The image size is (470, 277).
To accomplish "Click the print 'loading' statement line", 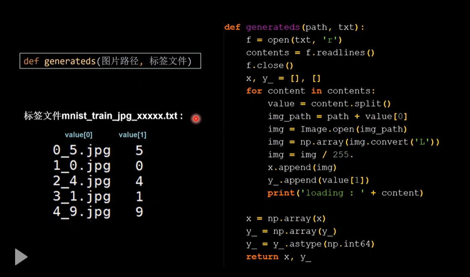I will coord(345,193).
